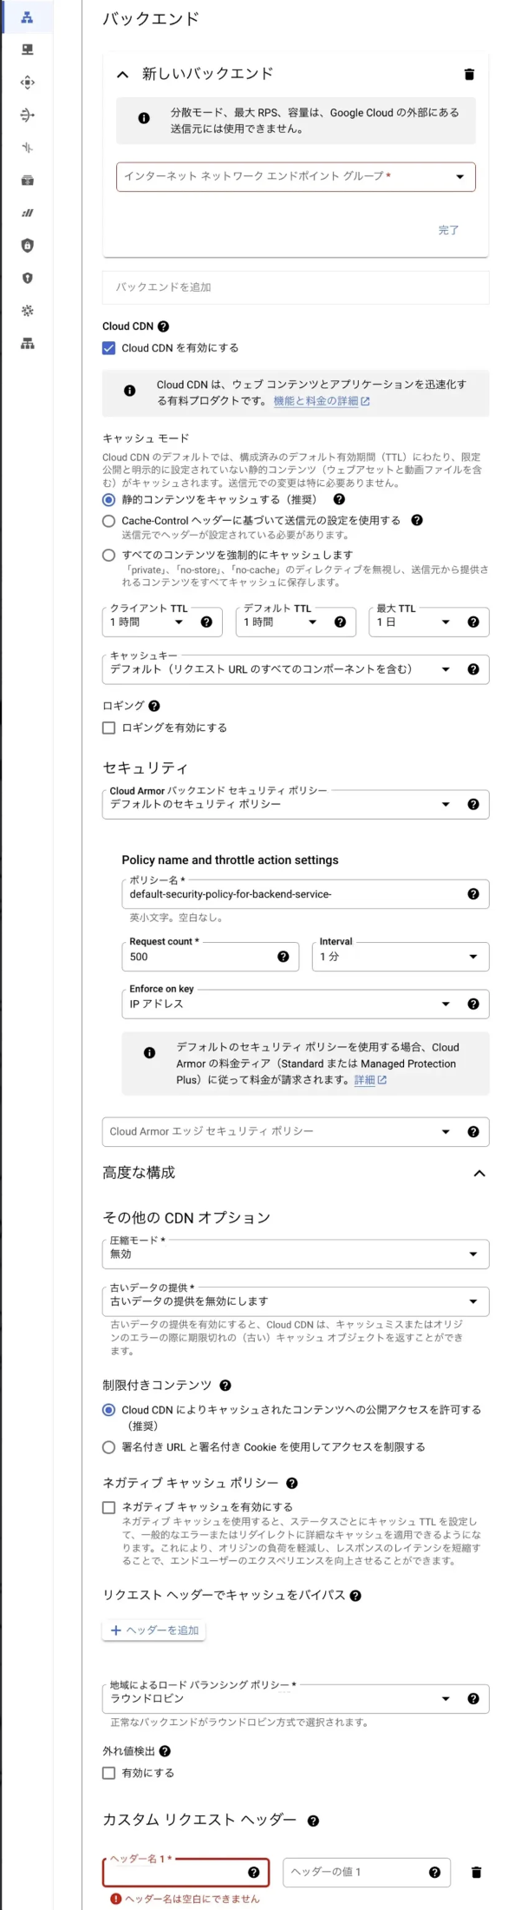Open help icon next to Cloud CDN heading
This screenshot has width=508, height=1910.
point(163,326)
